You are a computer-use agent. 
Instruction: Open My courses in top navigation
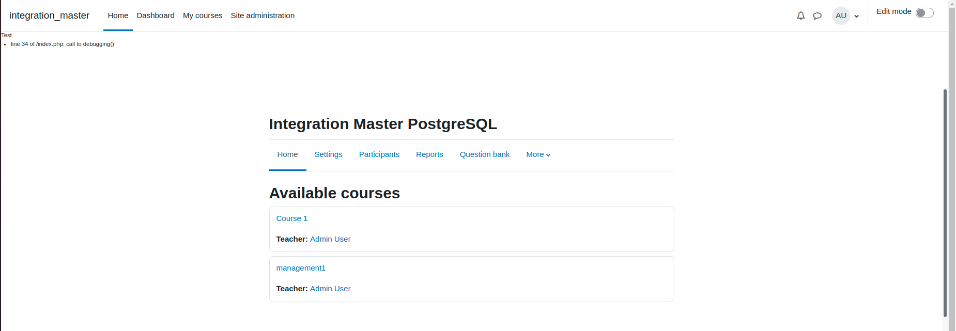coord(203,15)
